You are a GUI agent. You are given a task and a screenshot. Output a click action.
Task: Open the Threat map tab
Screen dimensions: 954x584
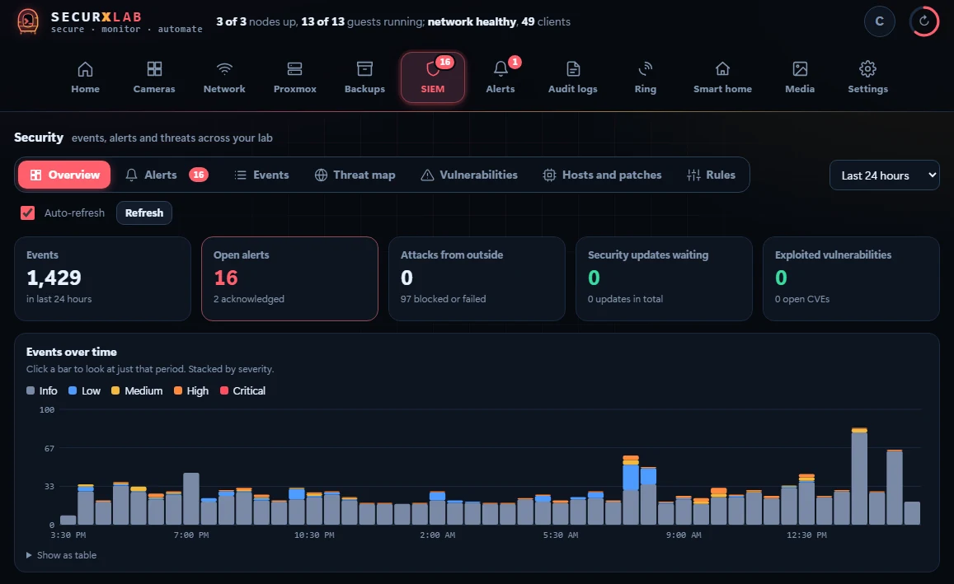pyautogui.click(x=355, y=175)
